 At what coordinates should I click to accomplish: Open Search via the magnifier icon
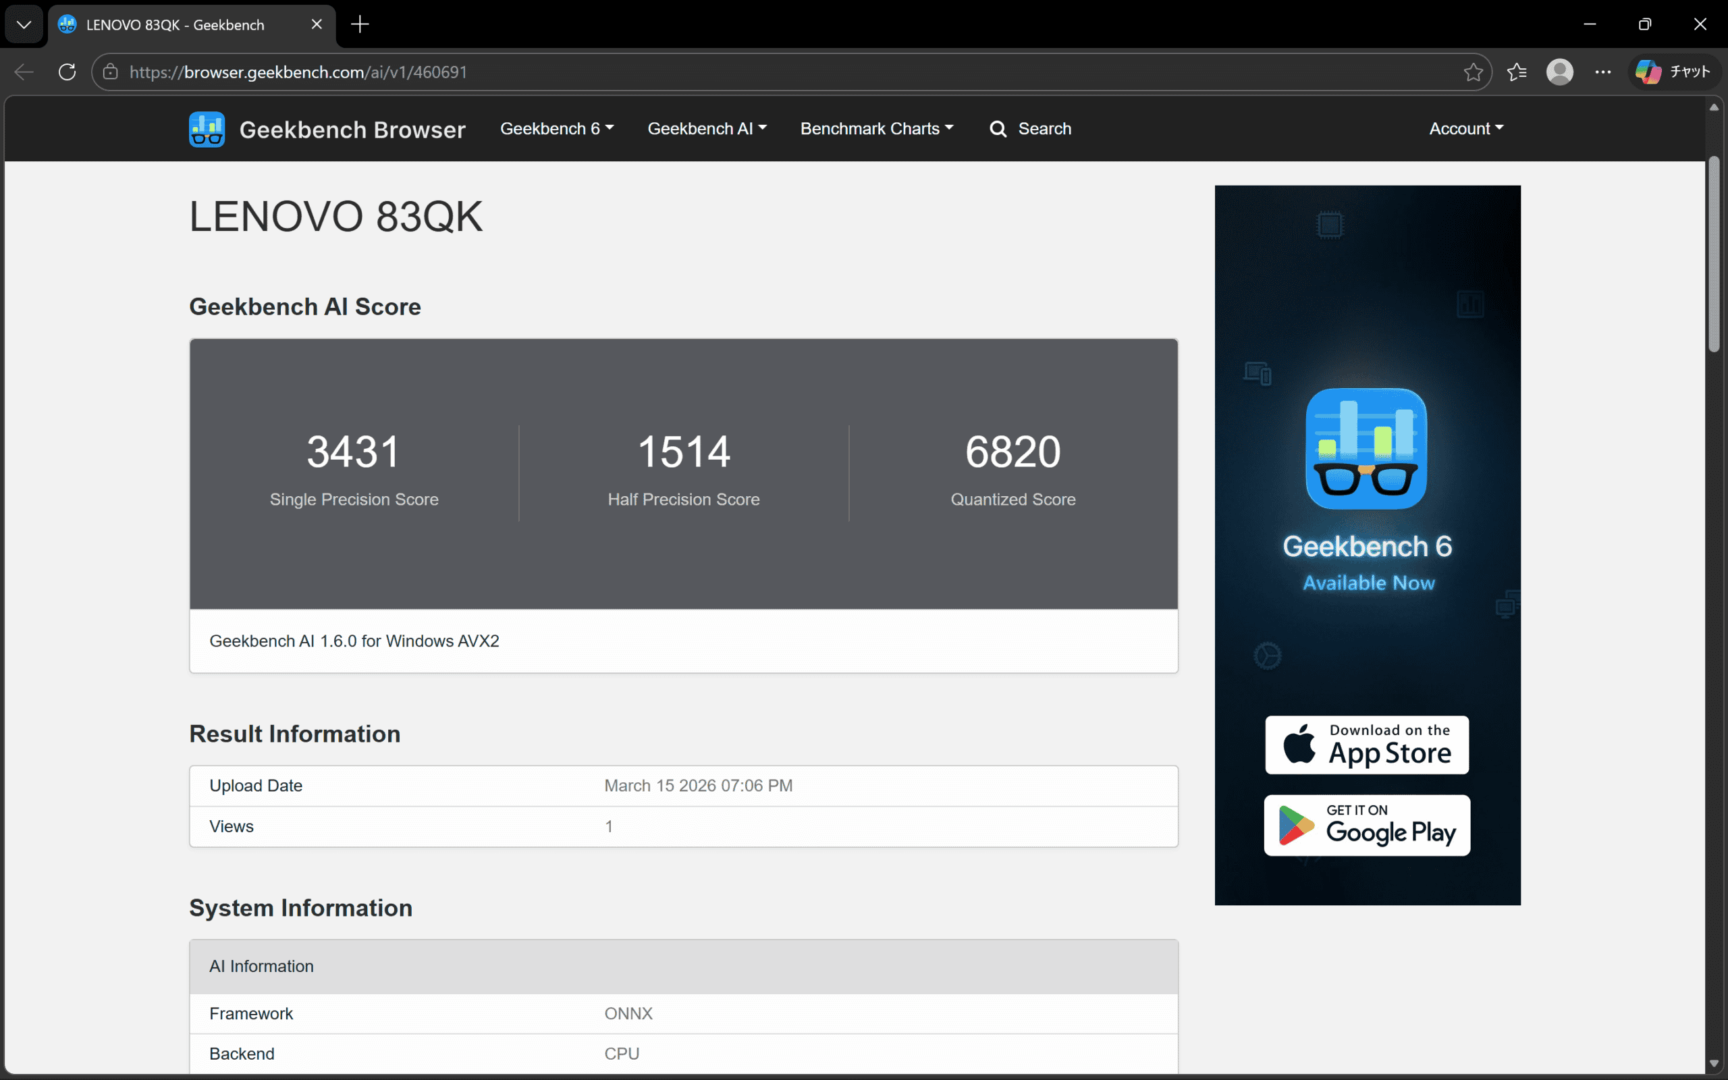pyautogui.click(x=997, y=128)
